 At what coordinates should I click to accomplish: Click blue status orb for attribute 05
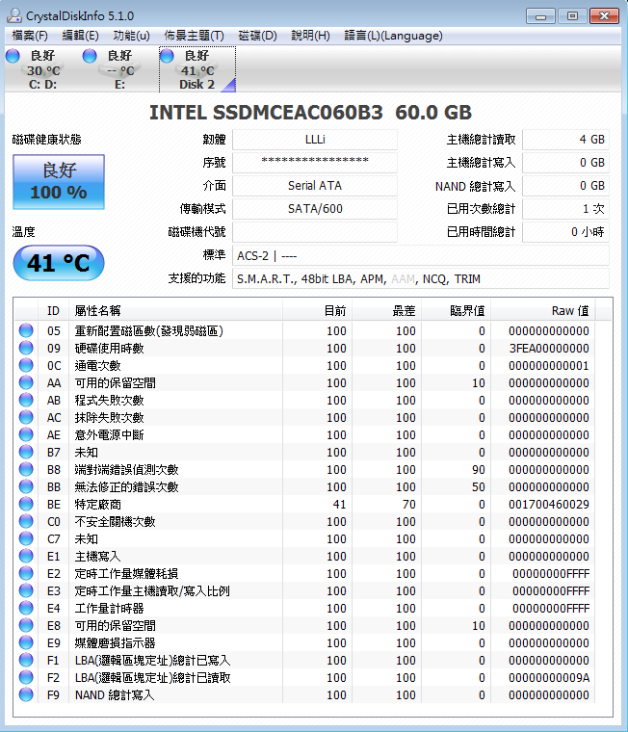[26, 331]
